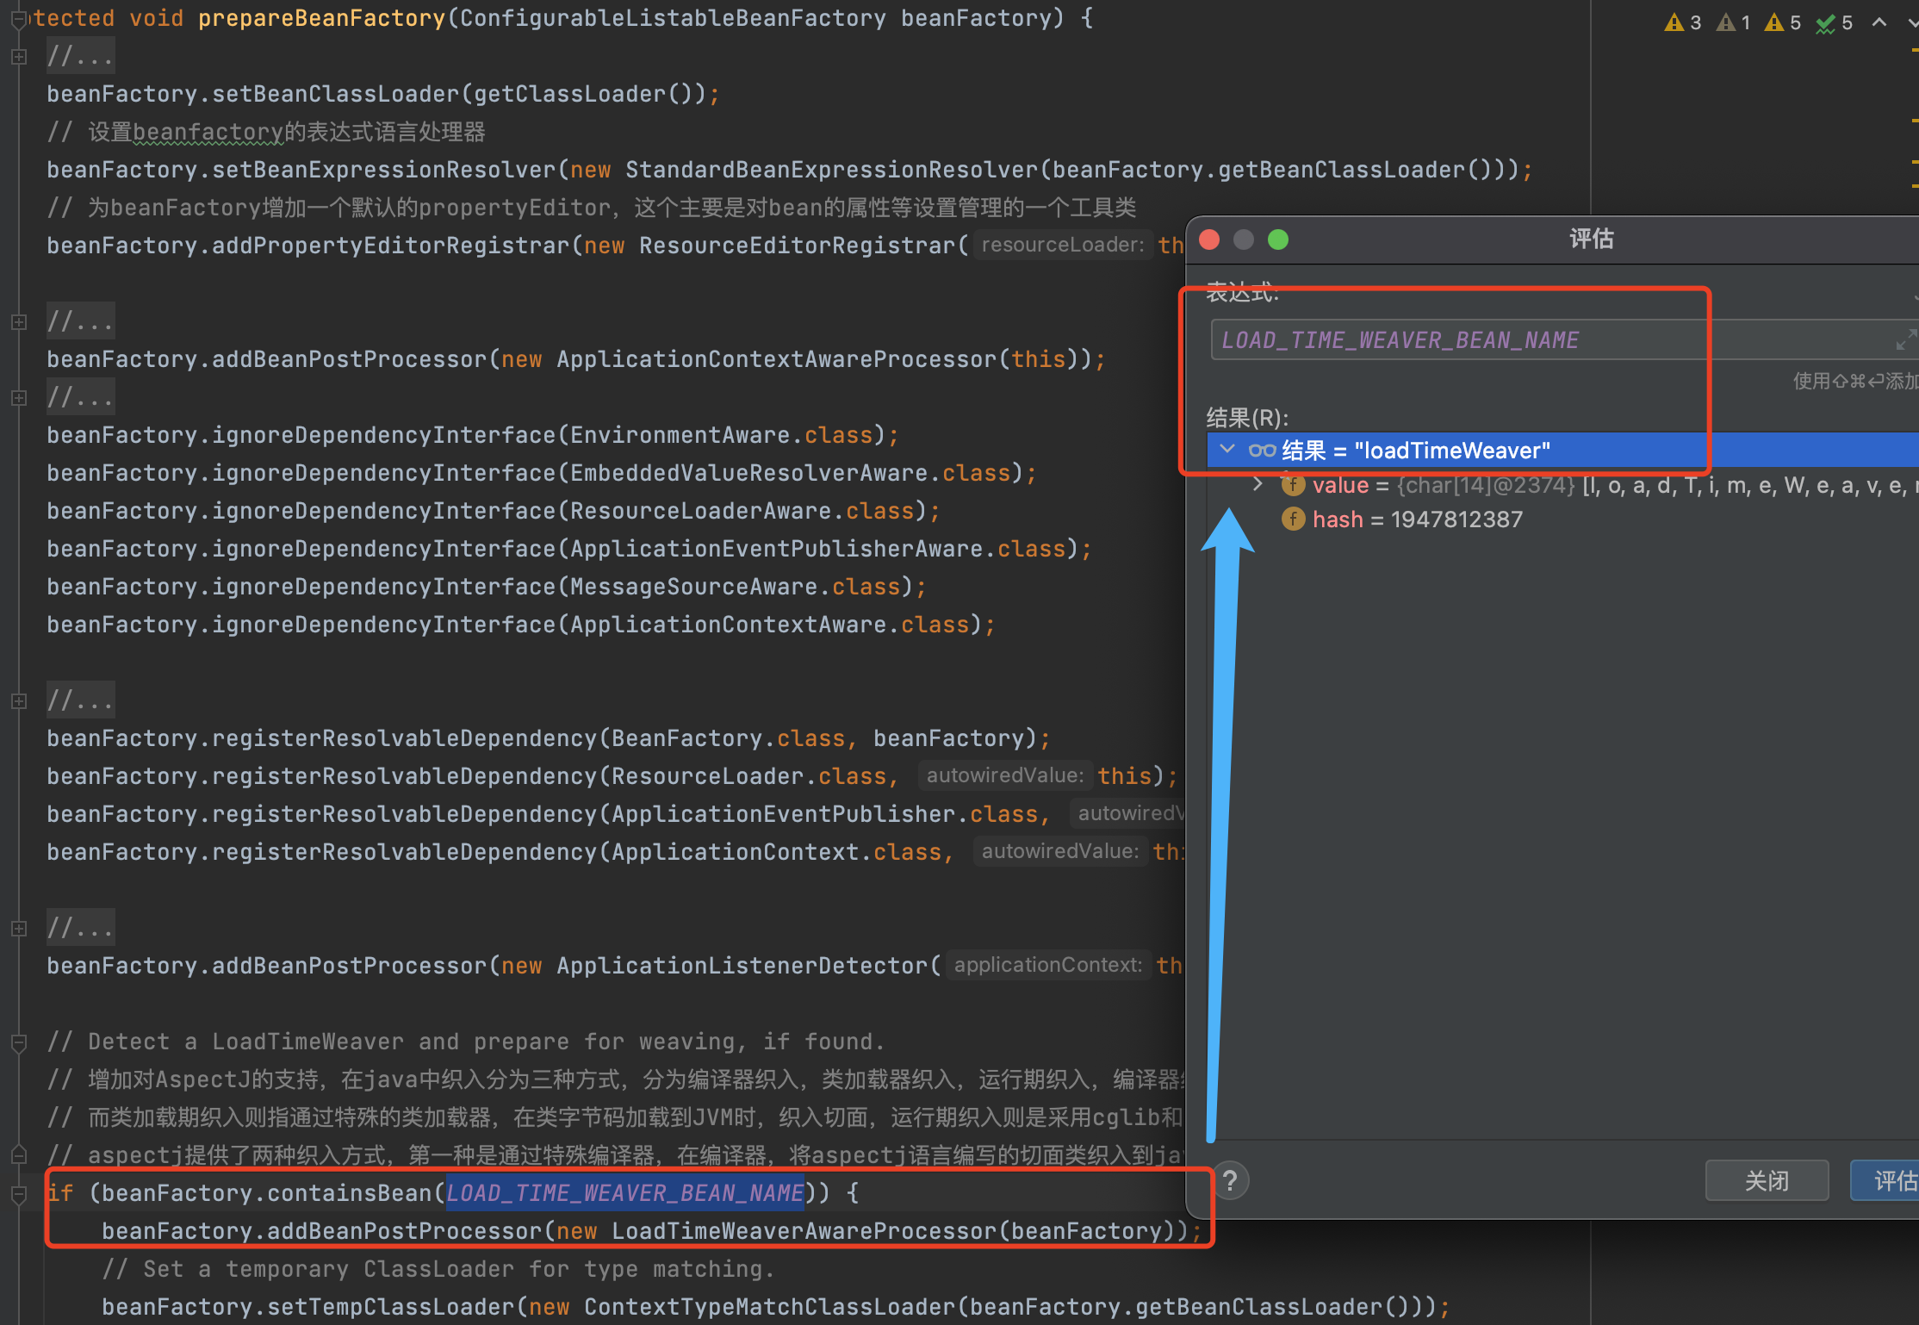Expand gutter plus icon above ApplicationListenerDetector line
1919x1325 pixels.
pyautogui.click(x=19, y=929)
